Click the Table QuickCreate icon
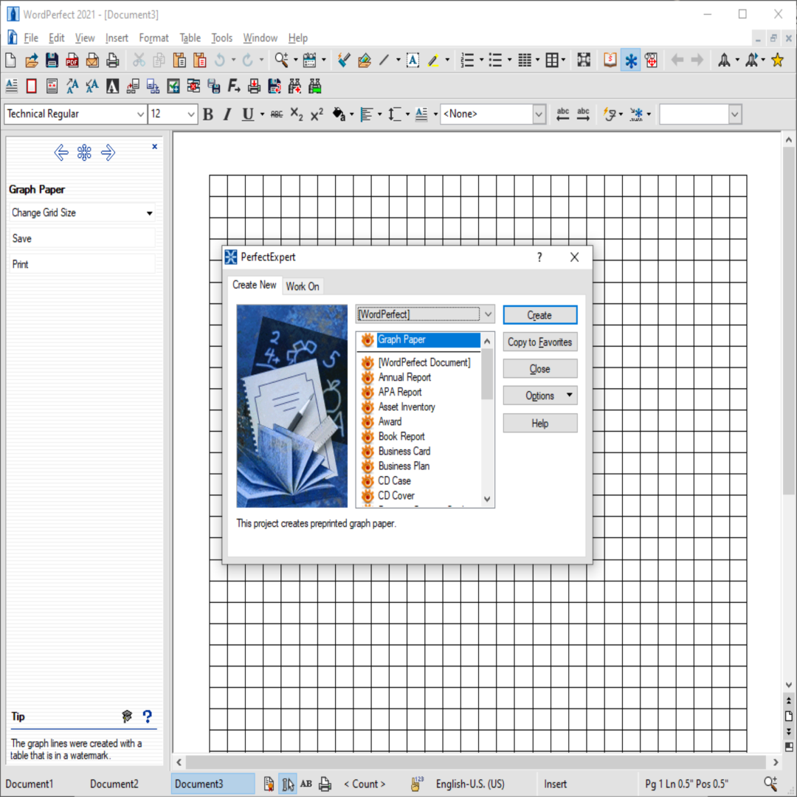The image size is (797, 797). 552,61
